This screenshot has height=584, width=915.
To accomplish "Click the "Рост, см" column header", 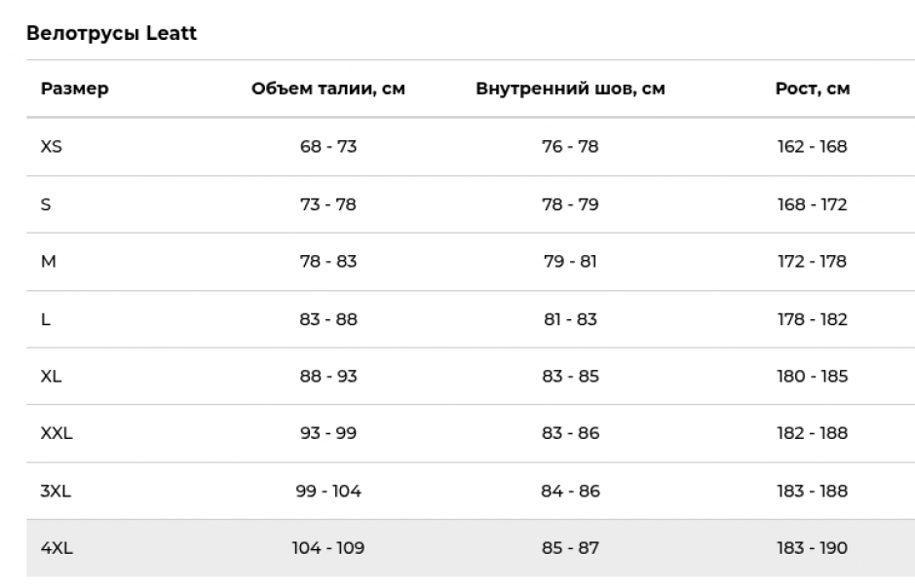I will pos(812,89).
